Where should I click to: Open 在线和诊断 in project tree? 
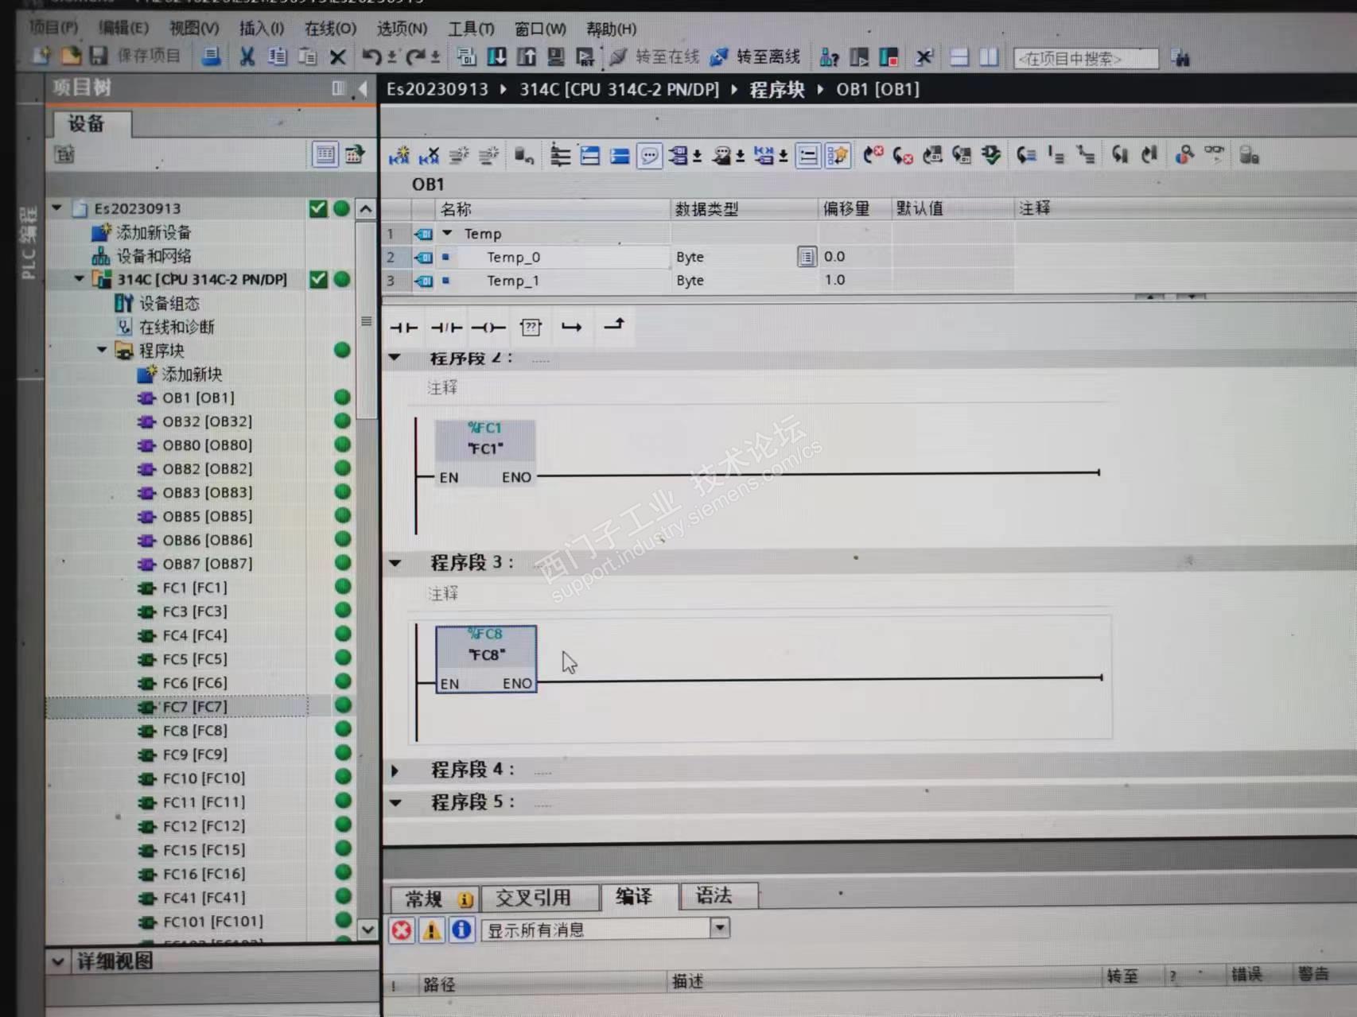pos(177,327)
